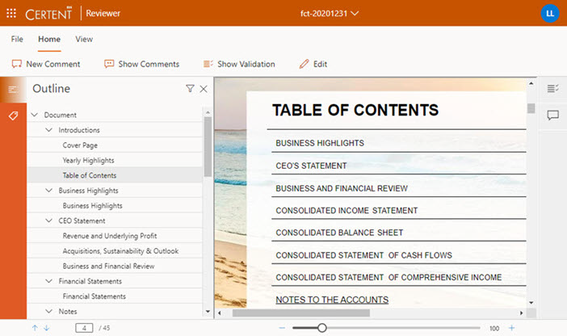This screenshot has height=336, width=567.
Task: Go to previous page with the up arrow
Action: pyautogui.click(x=35, y=328)
